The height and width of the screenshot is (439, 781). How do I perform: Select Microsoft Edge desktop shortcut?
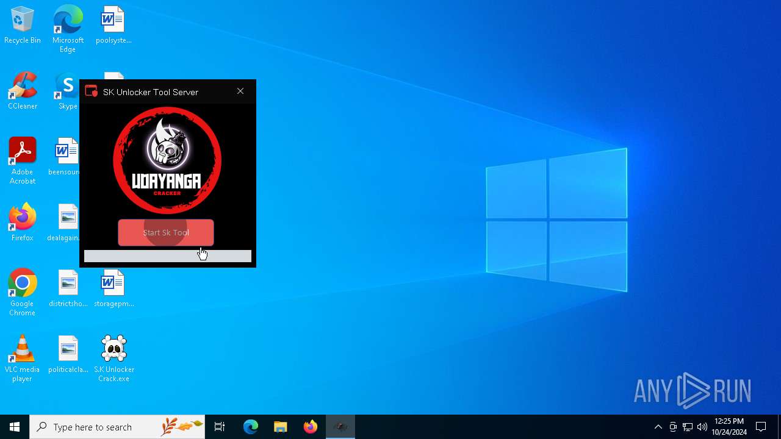68,29
